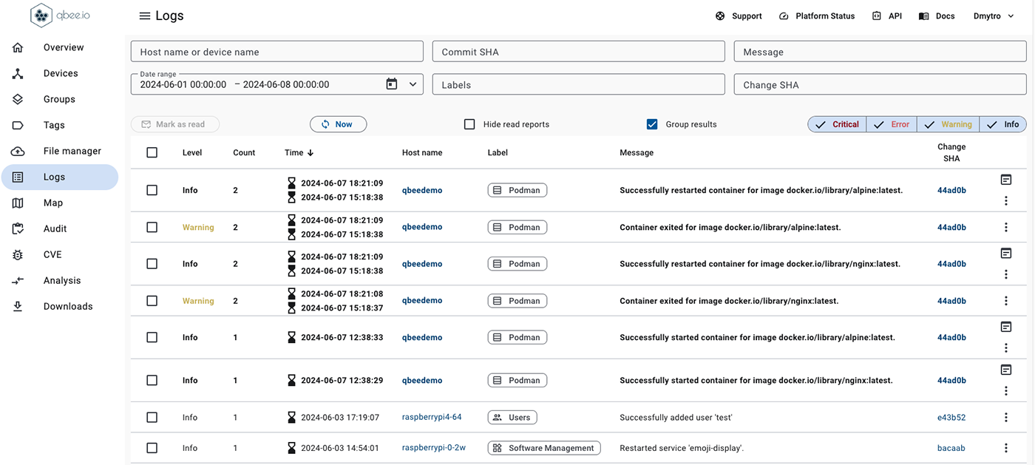Expand the date range preset dropdown
Viewport: 1035px width, 465px height.
413,84
